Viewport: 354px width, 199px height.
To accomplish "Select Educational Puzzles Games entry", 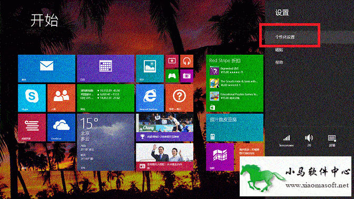I will pyautogui.click(x=234, y=96).
